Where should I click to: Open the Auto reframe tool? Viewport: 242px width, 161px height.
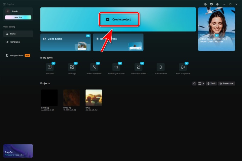pyautogui.click(x=161, y=69)
